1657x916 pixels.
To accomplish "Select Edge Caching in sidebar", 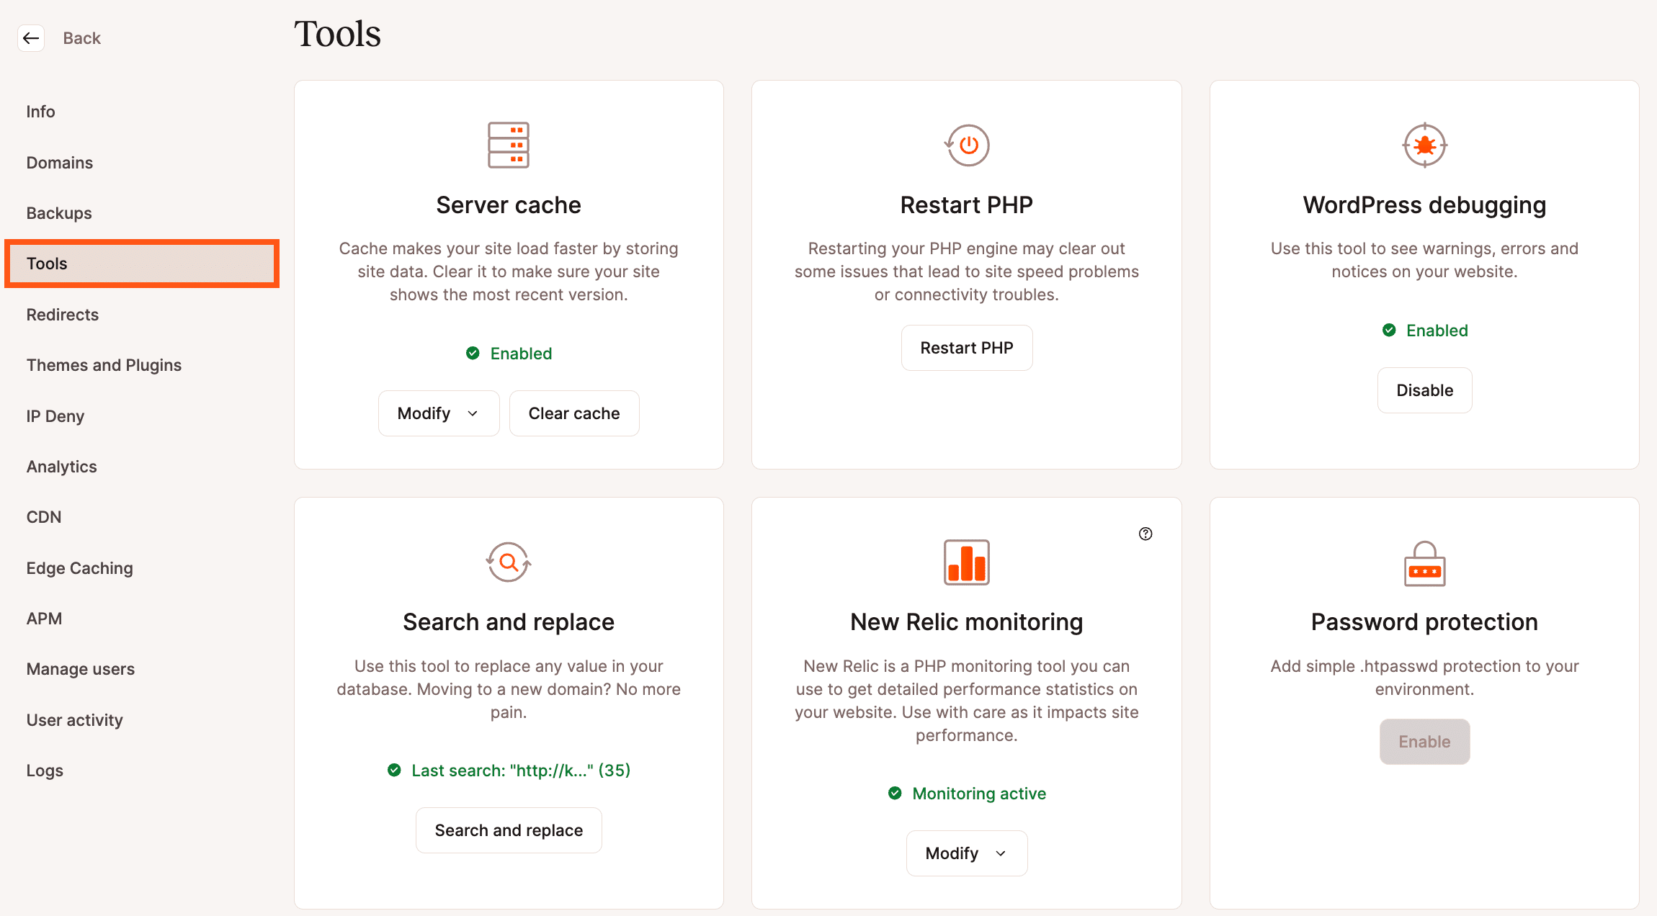I will (79, 568).
